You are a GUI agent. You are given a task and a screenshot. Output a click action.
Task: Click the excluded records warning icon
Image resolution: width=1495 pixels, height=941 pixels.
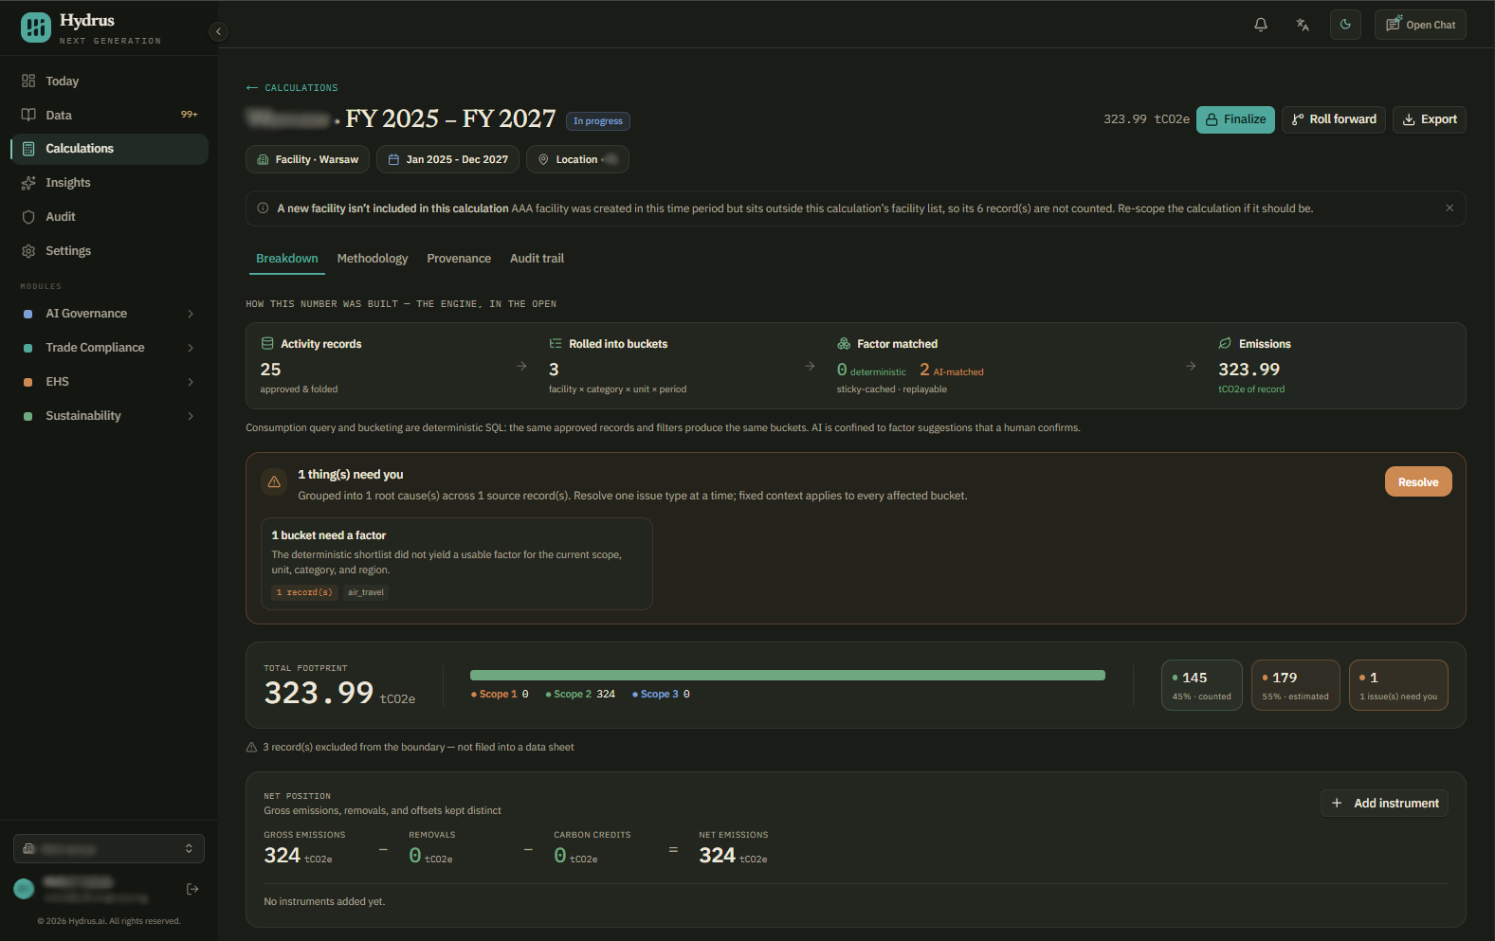click(x=251, y=748)
